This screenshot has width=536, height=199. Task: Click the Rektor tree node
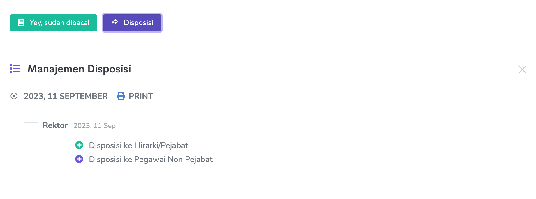(55, 125)
